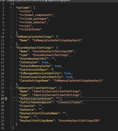Image resolution: width=118 pixels, height=131 pixels.
Task: Collapse the AzureKeyVaultSettings block fold arrow
Action: point(11,48)
